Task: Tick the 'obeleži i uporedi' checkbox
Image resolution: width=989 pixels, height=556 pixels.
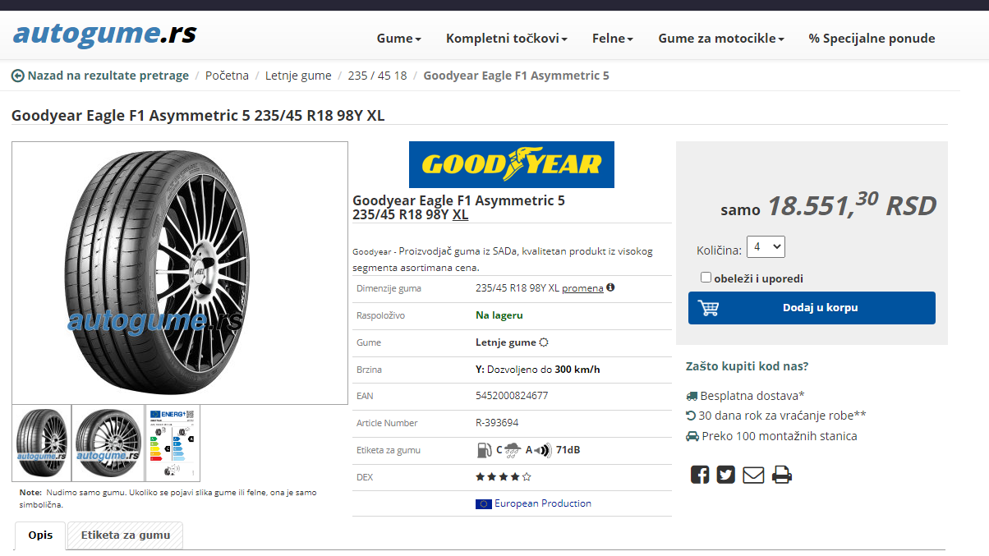Action: 706,278
